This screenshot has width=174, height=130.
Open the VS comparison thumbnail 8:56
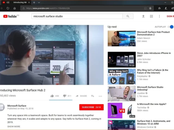pos(122,110)
